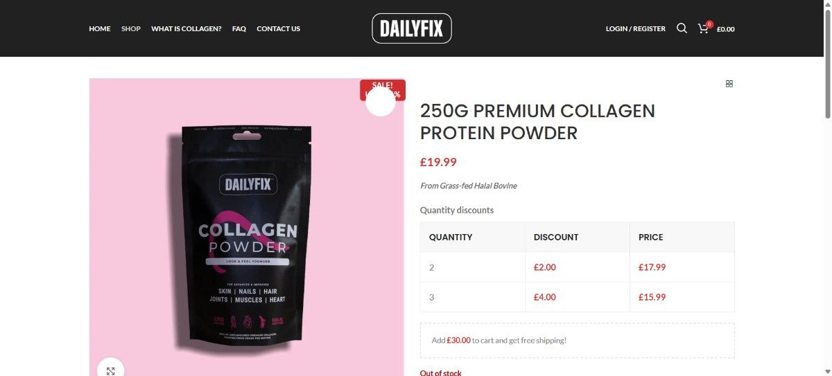
Task: Open WHAT IS COLLAGEN? page
Action: 187,28
